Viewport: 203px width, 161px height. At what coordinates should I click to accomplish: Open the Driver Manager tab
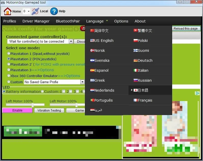pyautogui.click(x=36, y=21)
